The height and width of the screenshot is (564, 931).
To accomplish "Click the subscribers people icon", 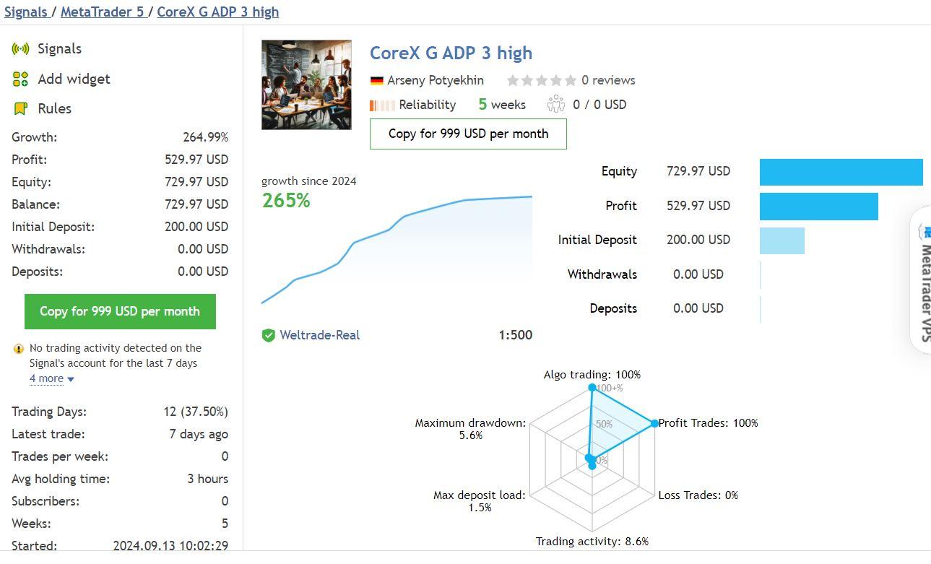I will coord(555,104).
